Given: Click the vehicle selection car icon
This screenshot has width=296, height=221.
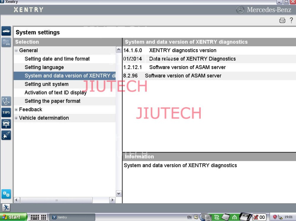Looking at the screenshot, I should (6, 31).
